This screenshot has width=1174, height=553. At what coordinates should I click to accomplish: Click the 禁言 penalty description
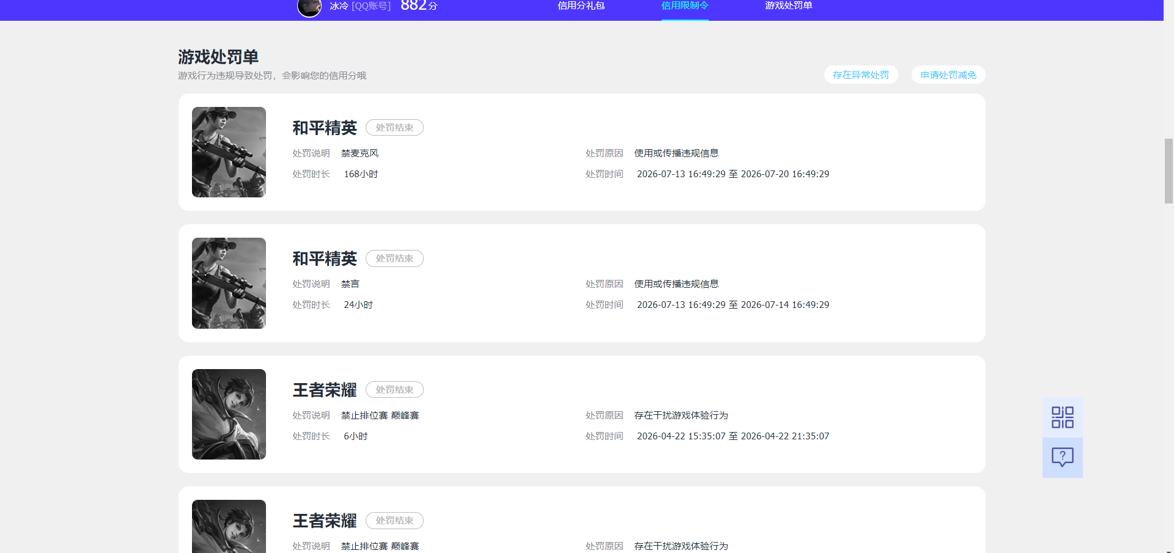350,284
